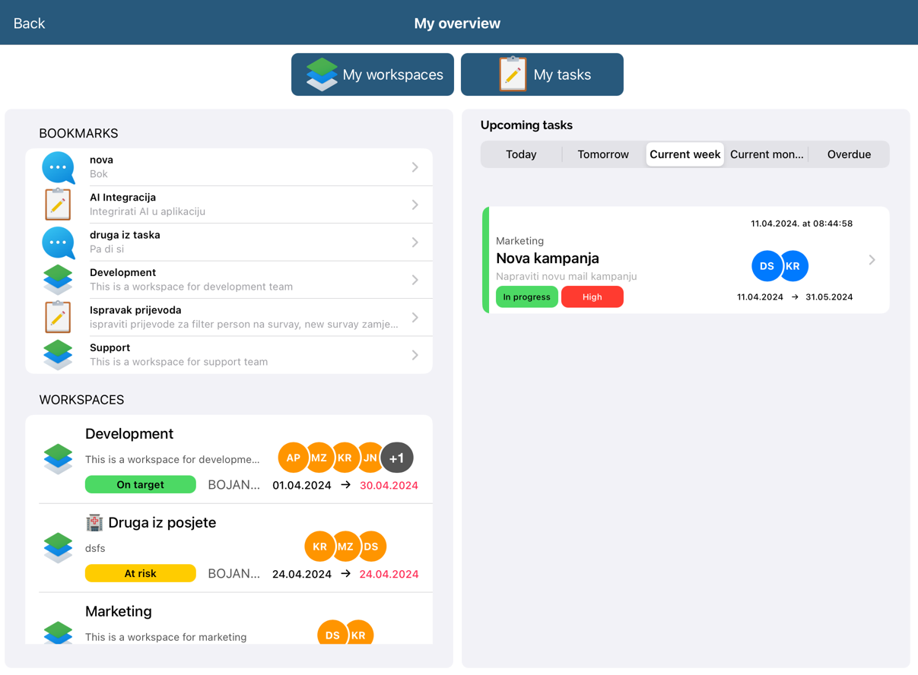Select the Today filter segment

point(521,154)
